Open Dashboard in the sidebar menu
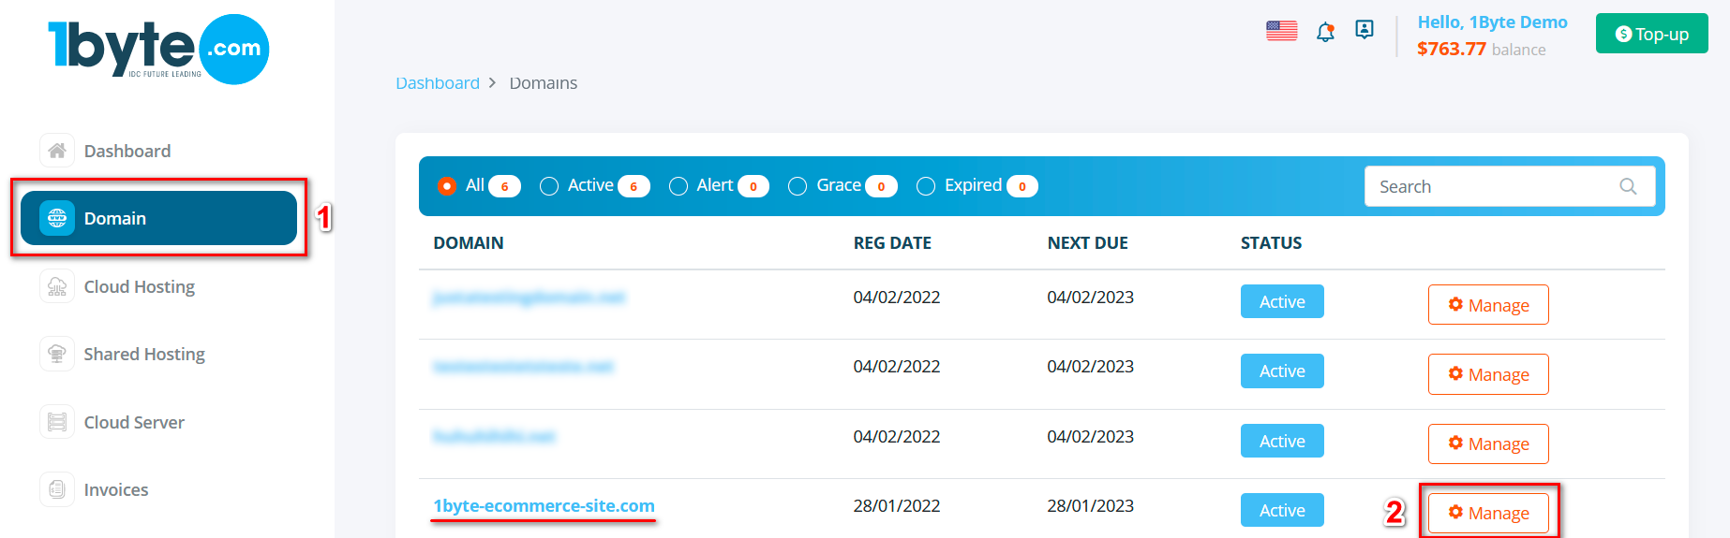Screen dimensions: 1730x538 [x=127, y=151]
